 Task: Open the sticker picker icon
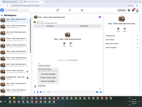pyautogui.click(x=41, y=92)
